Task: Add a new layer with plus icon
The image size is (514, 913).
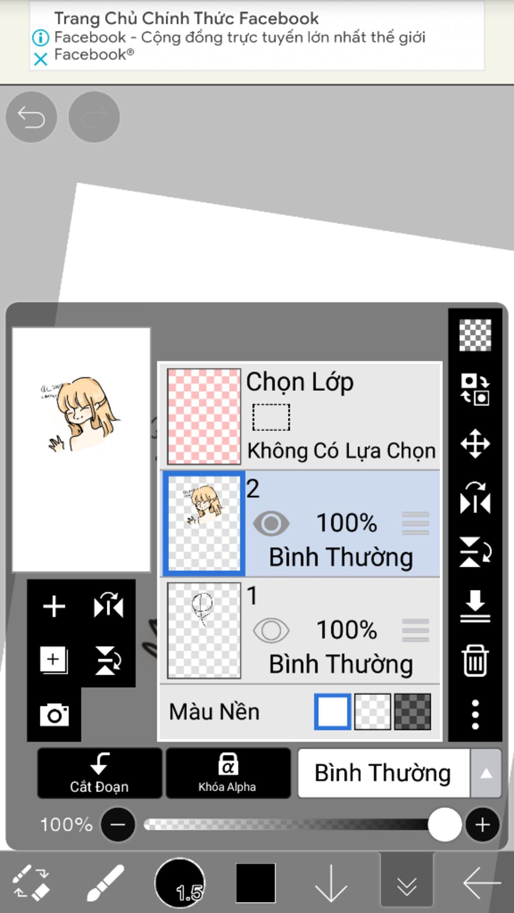Action: click(54, 606)
